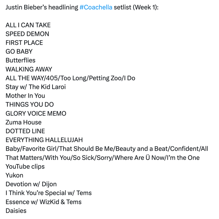Screen dimensions: 219x219
Task: Click the SPEED DEMON setlist entry
Action: (x=27, y=34)
